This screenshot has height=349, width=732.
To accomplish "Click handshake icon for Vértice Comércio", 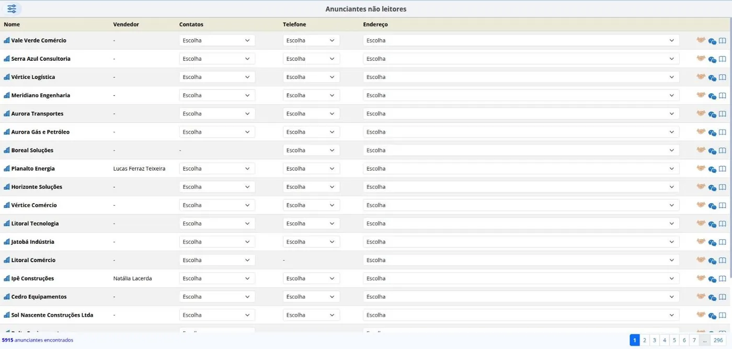I will (x=701, y=205).
